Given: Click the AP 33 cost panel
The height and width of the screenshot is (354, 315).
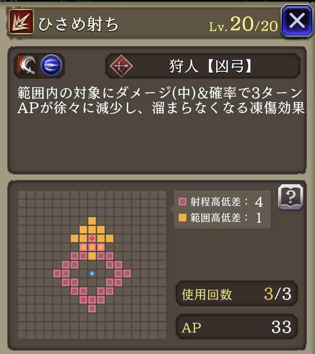Looking at the screenshot, I should pos(236,327).
